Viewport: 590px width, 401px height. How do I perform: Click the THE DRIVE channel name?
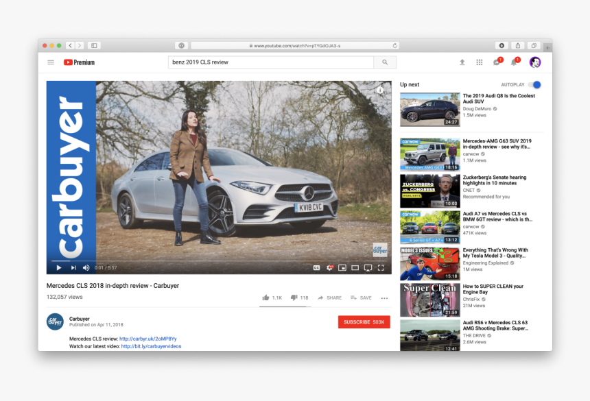pyautogui.click(x=474, y=336)
